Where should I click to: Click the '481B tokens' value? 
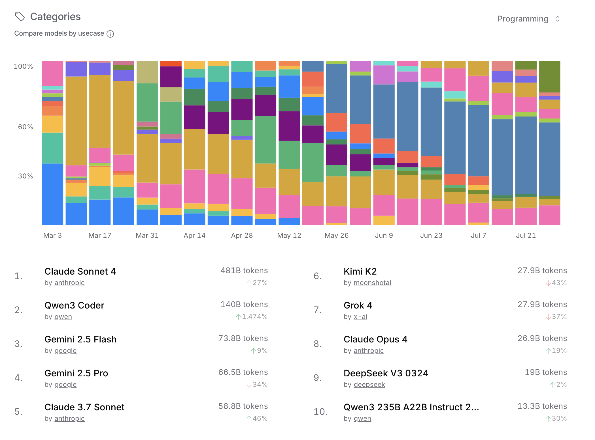[x=244, y=271]
